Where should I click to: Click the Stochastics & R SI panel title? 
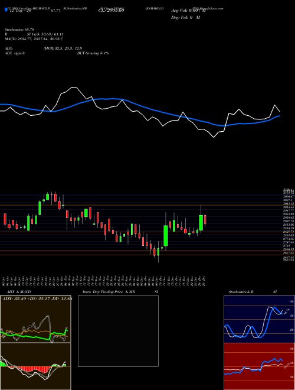click(253, 292)
